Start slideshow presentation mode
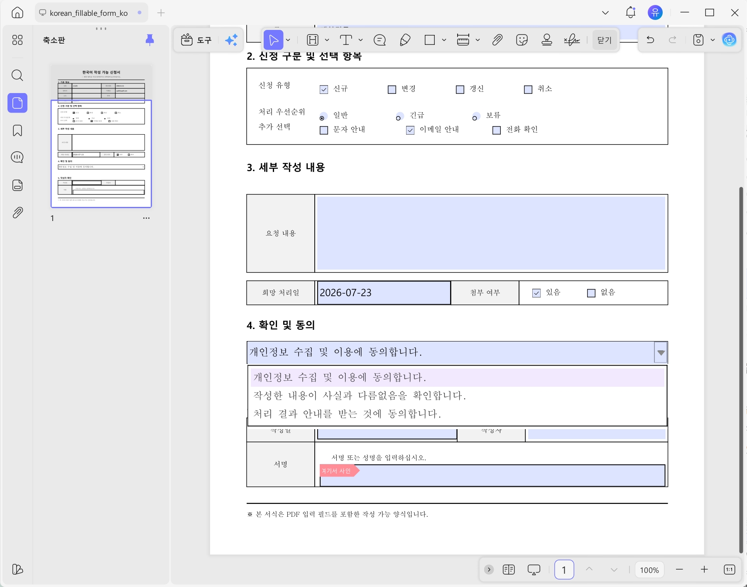747x587 pixels. [534, 570]
